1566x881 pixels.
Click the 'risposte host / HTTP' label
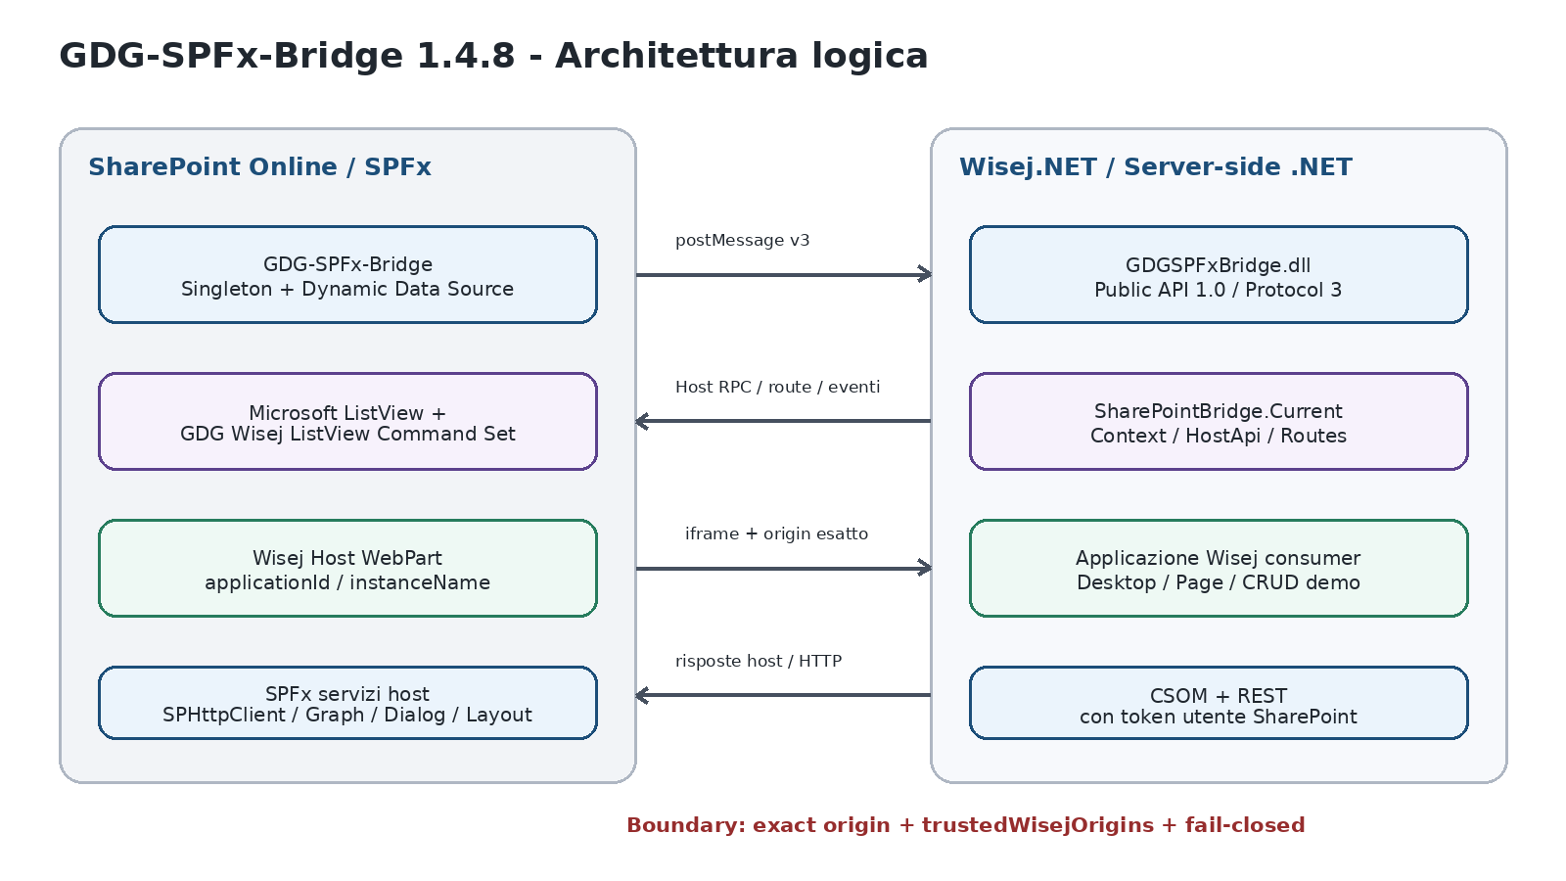[x=759, y=662]
